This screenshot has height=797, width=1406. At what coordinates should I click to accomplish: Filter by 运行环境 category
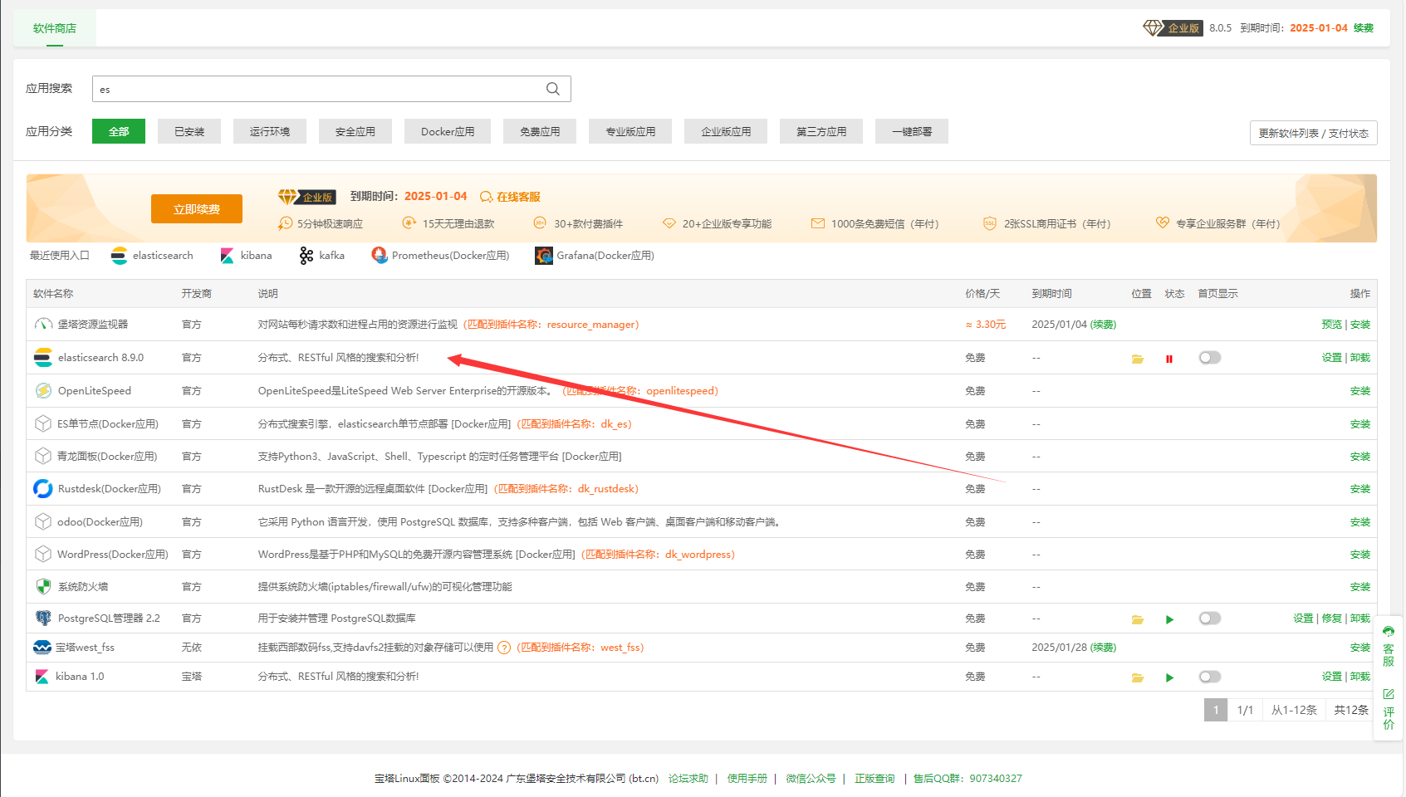pos(270,131)
